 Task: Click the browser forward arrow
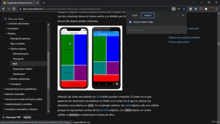click(x=9, y=9)
